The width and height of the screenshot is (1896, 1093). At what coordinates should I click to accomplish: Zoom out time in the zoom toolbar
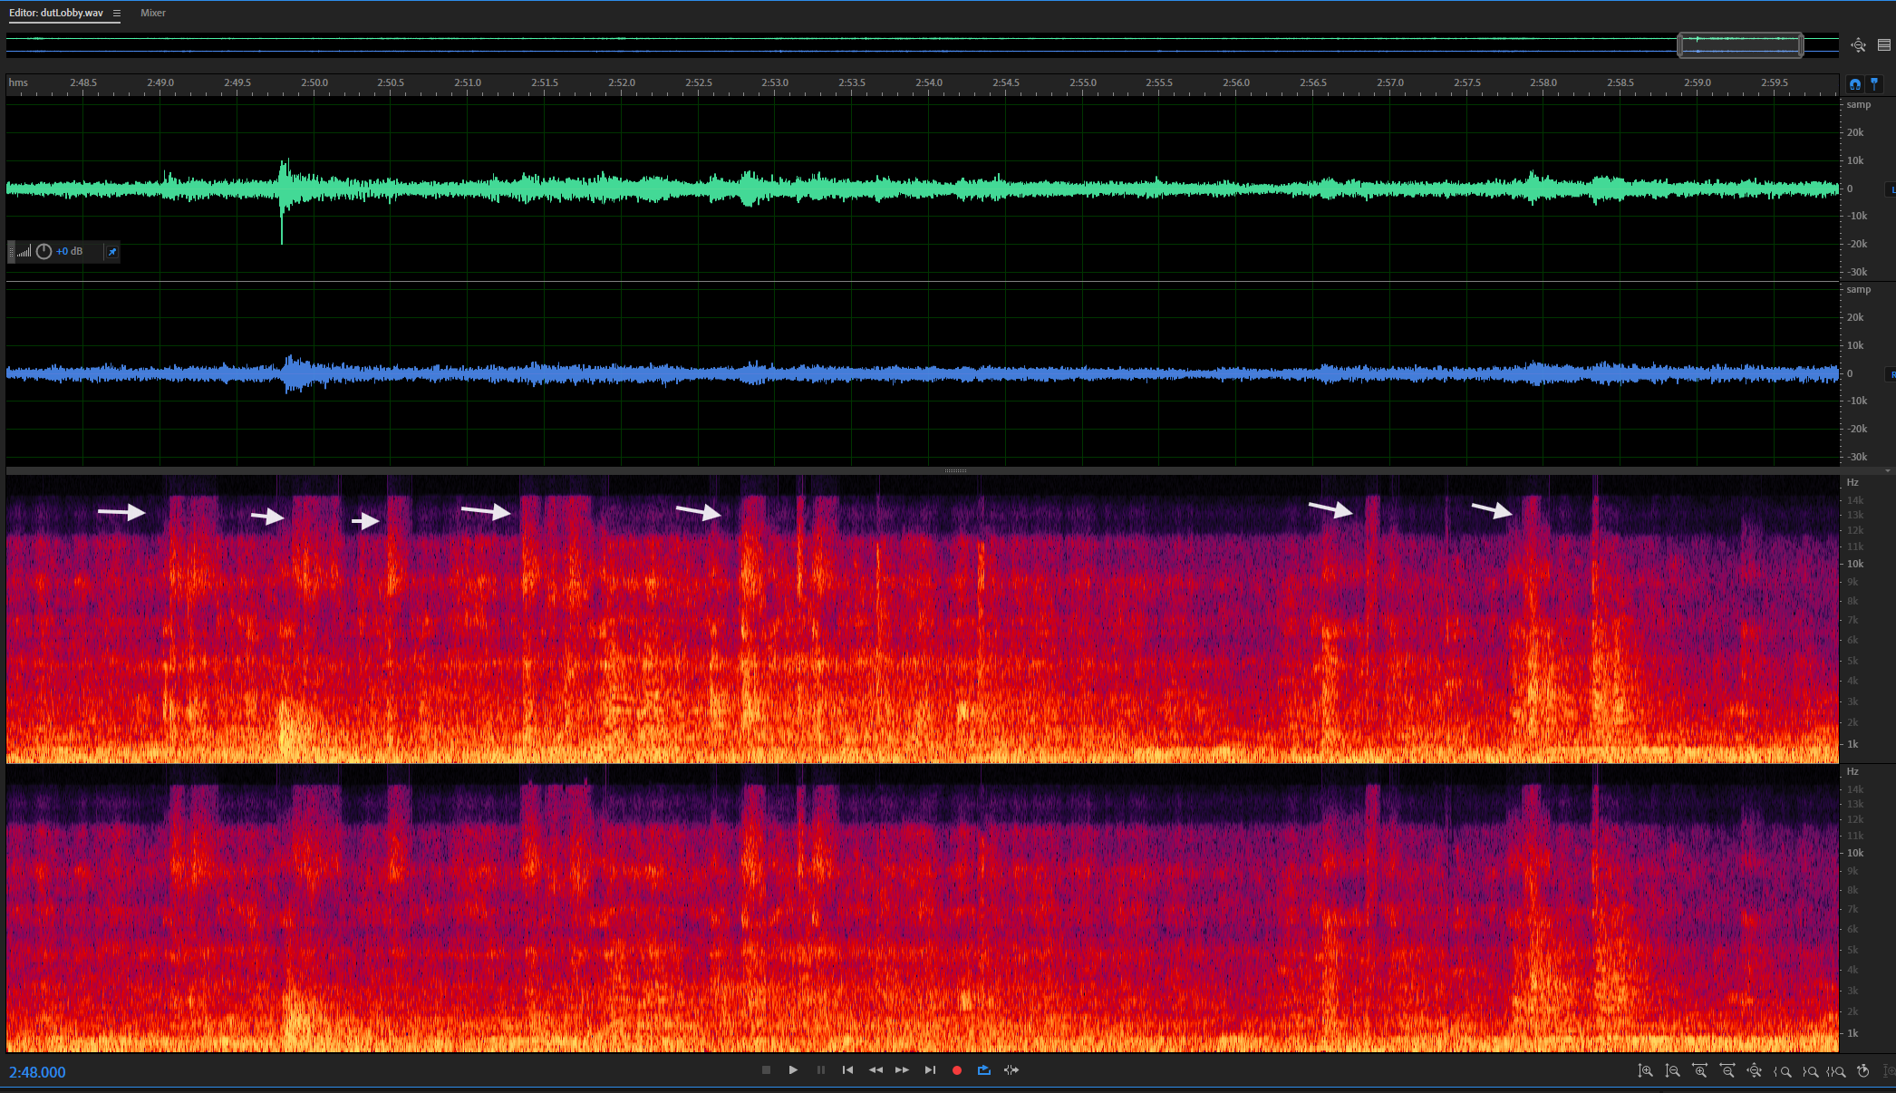(1727, 1071)
